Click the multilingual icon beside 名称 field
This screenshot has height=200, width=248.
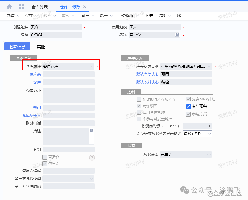point(177,35)
